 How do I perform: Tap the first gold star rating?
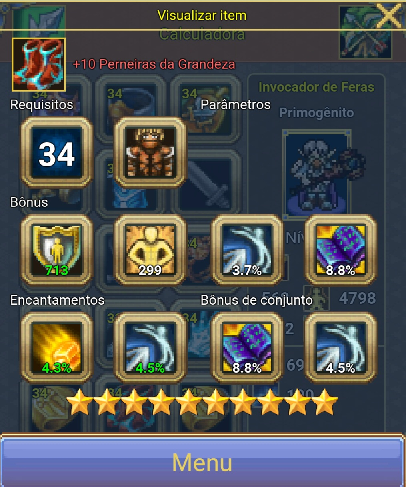pos(79,403)
